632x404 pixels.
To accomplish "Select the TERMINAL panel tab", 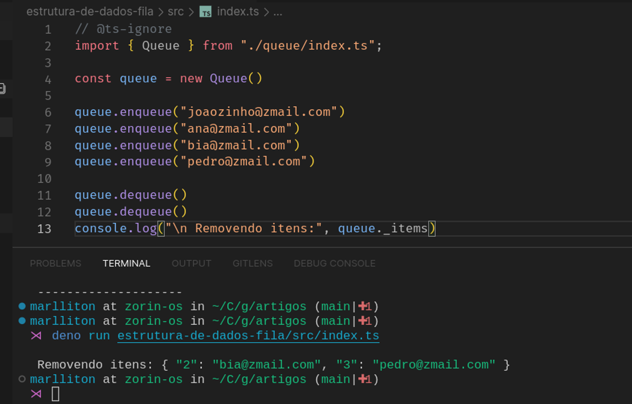I will tap(126, 263).
